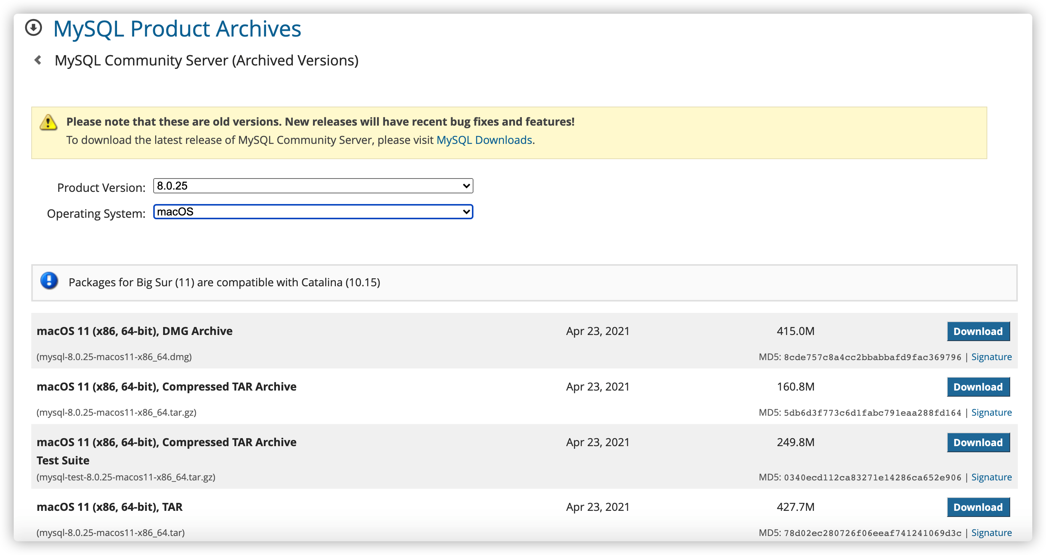The height and width of the screenshot is (555, 1046).
Task: Click the 415.0M file size
Action: coord(796,332)
